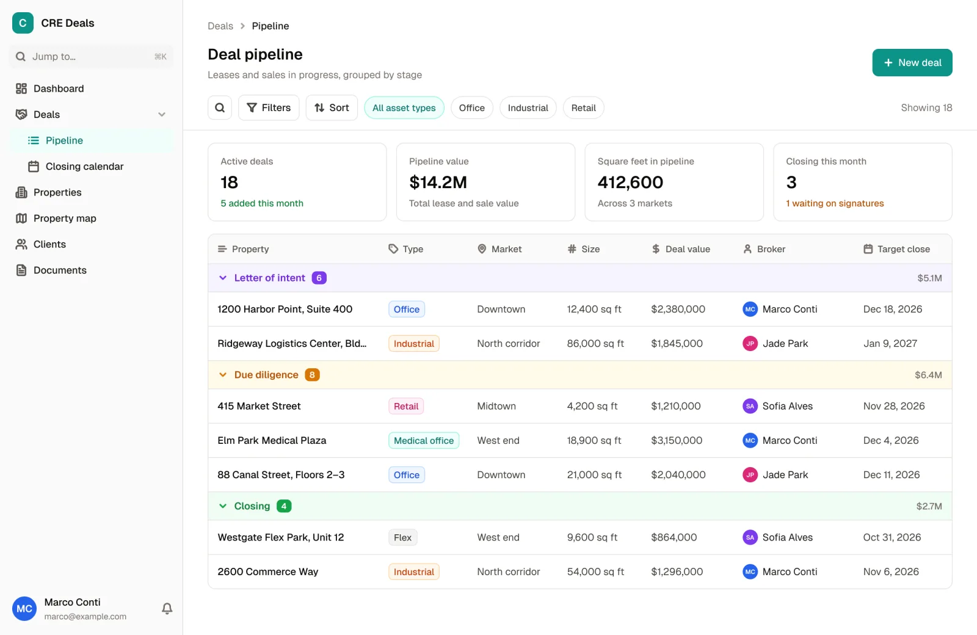This screenshot has height=635, width=977.
Task: Click 1 waiting on signatures text
Action: [835, 203]
